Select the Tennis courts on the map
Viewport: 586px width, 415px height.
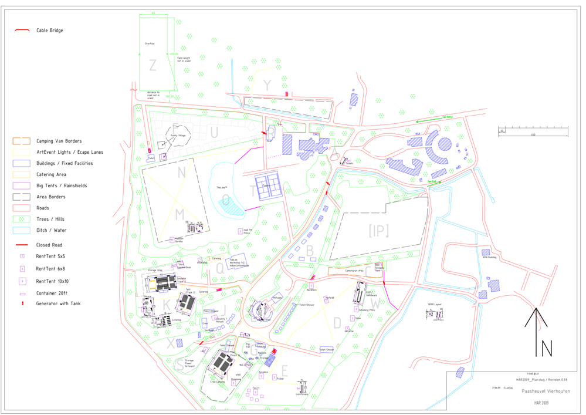click(x=269, y=185)
